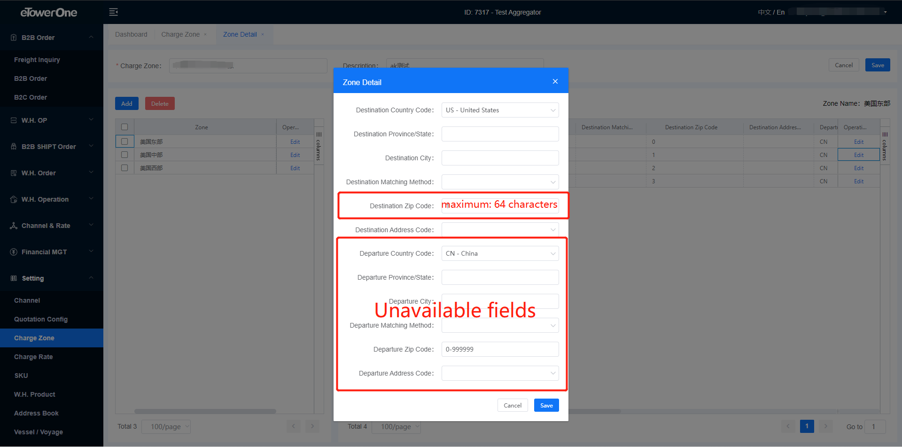
Task: Change zone list 100/page size selector
Action: pos(166,426)
